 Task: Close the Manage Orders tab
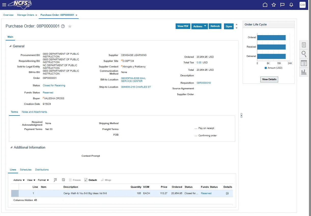(x=36, y=15)
